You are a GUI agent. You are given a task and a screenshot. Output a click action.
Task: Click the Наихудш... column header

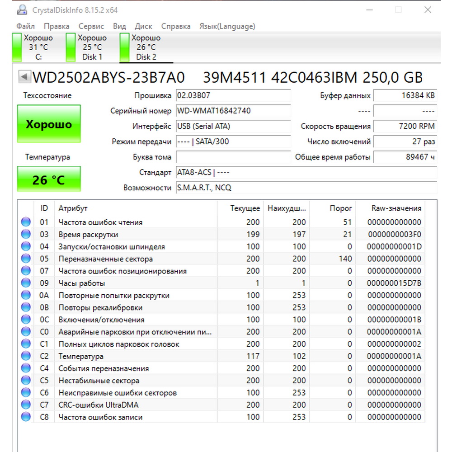(287, 208)
